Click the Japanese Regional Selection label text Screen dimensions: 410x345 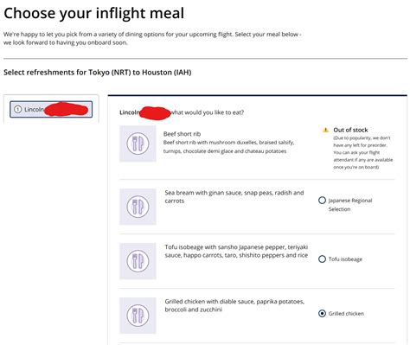pos(350,205)
